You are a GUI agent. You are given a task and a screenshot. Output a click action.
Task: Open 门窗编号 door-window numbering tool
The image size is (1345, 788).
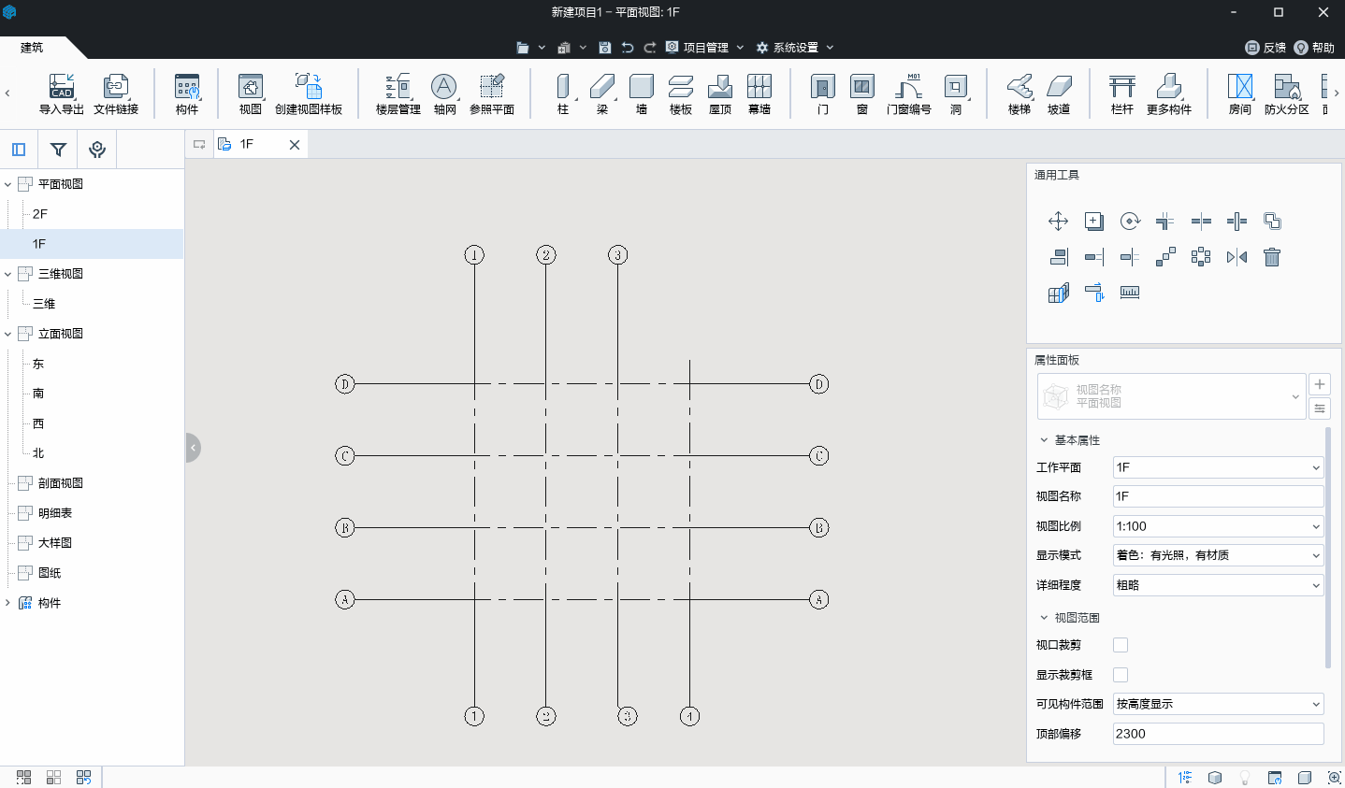[909, 94]
